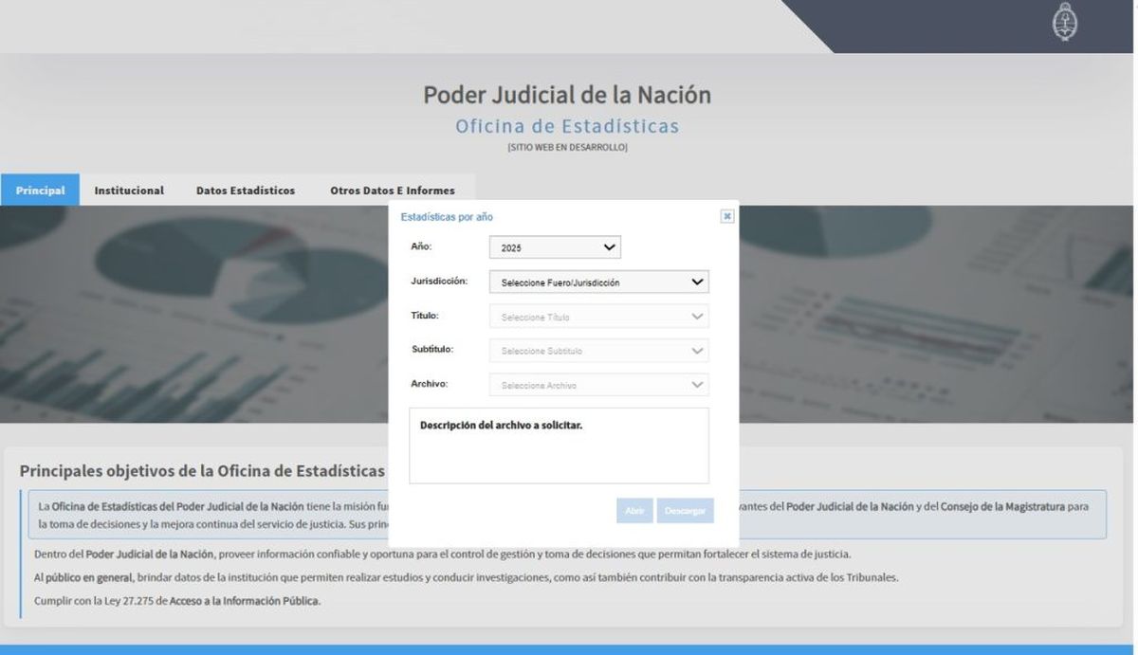
Task: Click the Descargar button
Action: pos(685,510)
